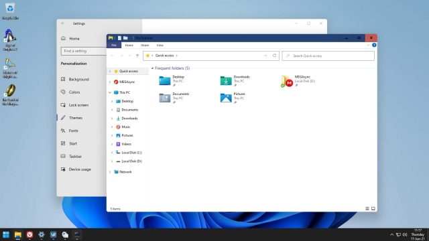Collapse the Frequent folders group
Image resolution: width=429 pixels, height=241 pixels.
coord(152,68)
